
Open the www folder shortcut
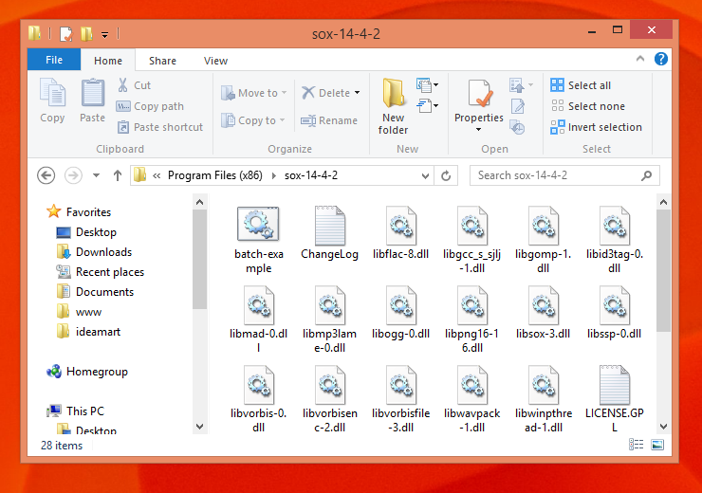(x=80, y=312)
